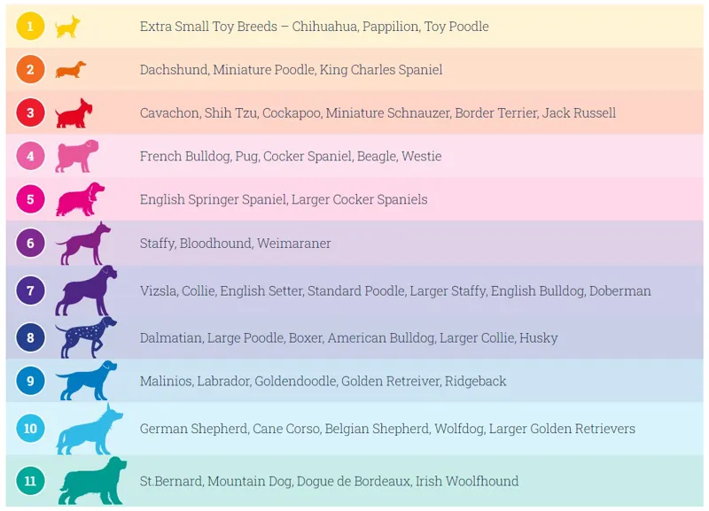Select the English Springer Spaniel row text
This screenshot has height=511, width=709.
pos(284,199)
